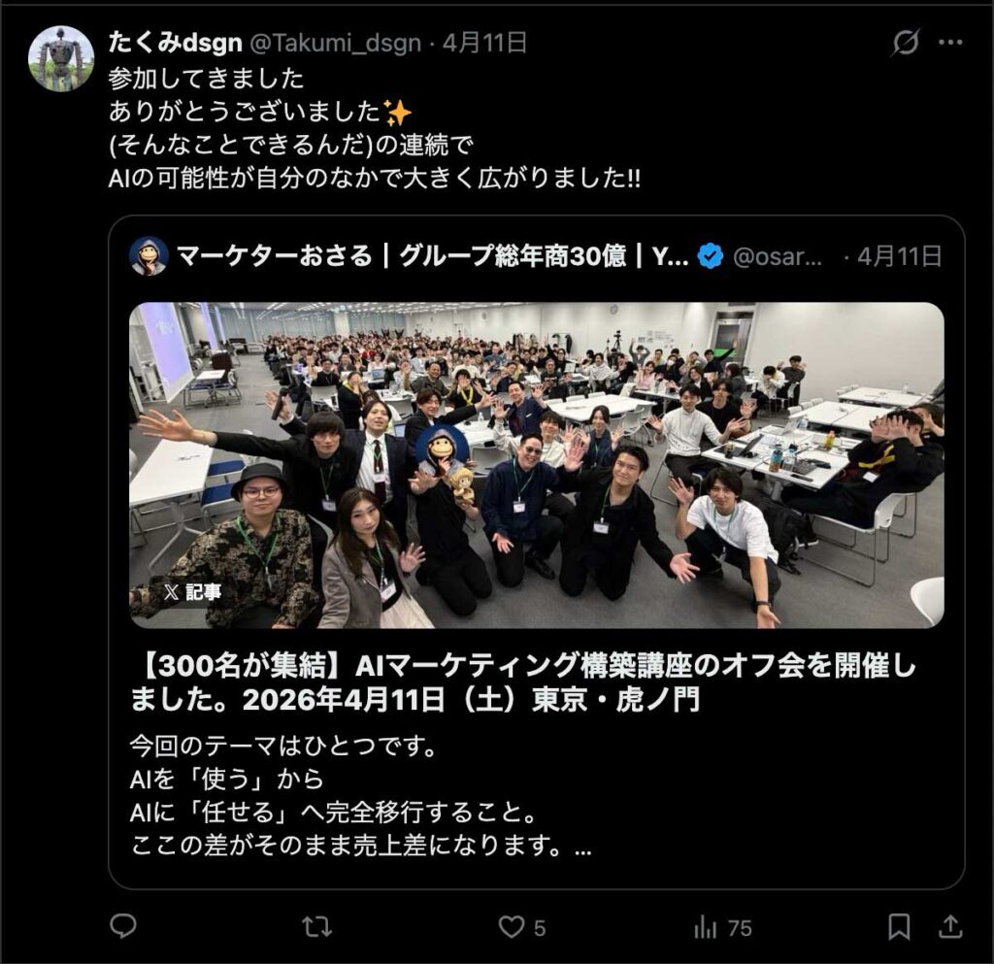Bookmark this post

point(899,928)
